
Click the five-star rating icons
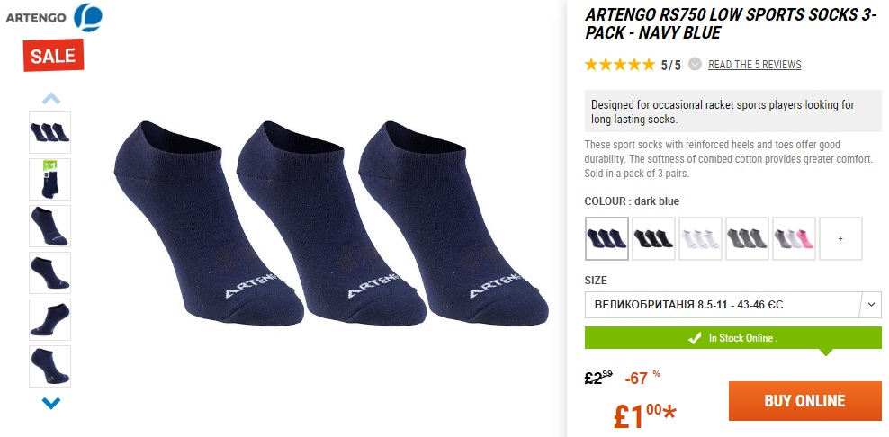(620, 65)
